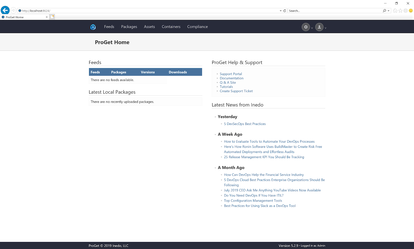
Task: Click the Feeds column header
Action: coord(95,72)
